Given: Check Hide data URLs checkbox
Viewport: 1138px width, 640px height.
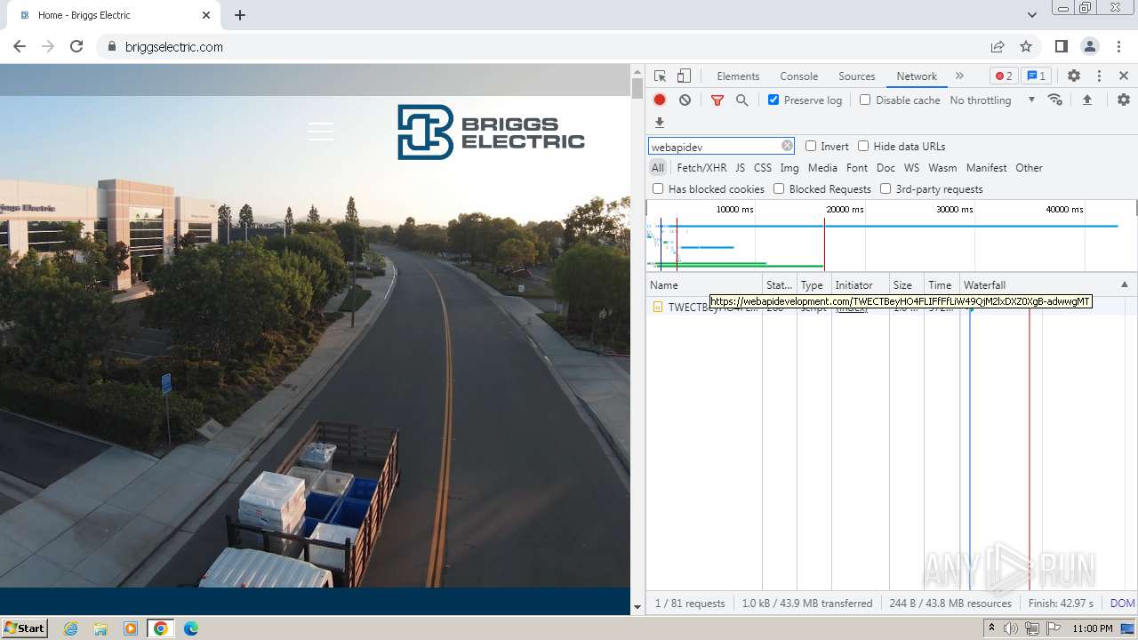Looking at the screenshot, I should (x=863, y=146).
